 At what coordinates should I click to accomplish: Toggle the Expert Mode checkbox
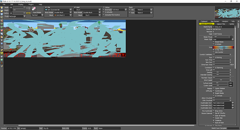click(x=214, y=93)
